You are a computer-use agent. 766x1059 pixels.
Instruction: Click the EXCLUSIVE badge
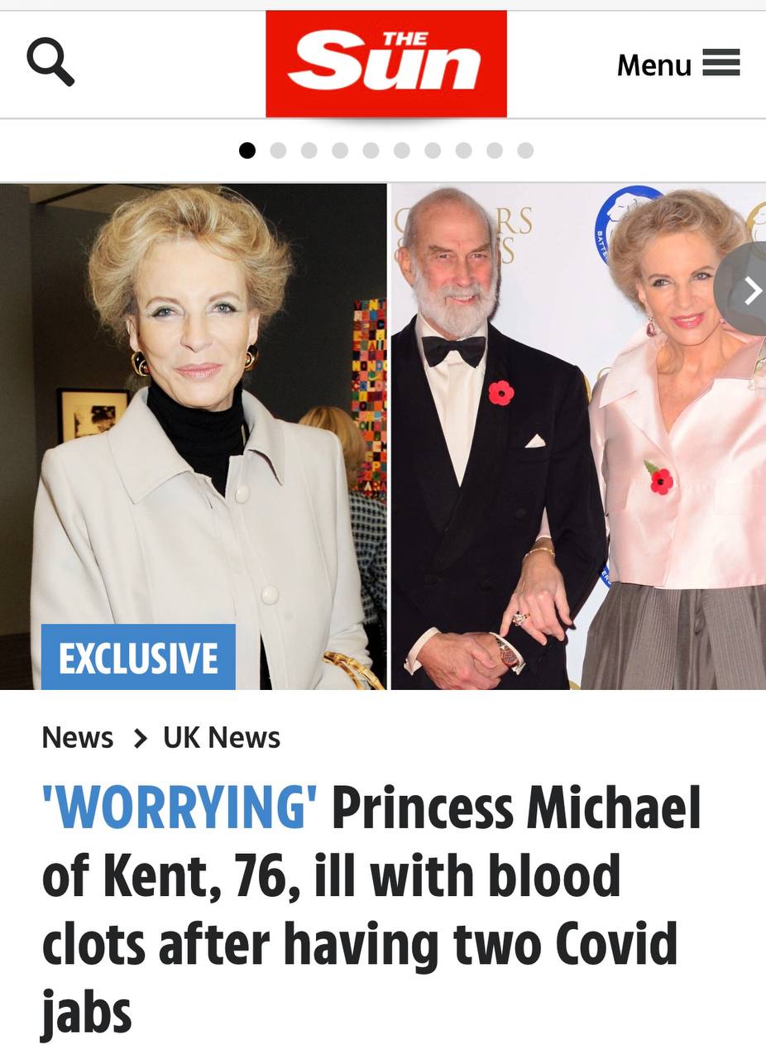coord(138,657)
